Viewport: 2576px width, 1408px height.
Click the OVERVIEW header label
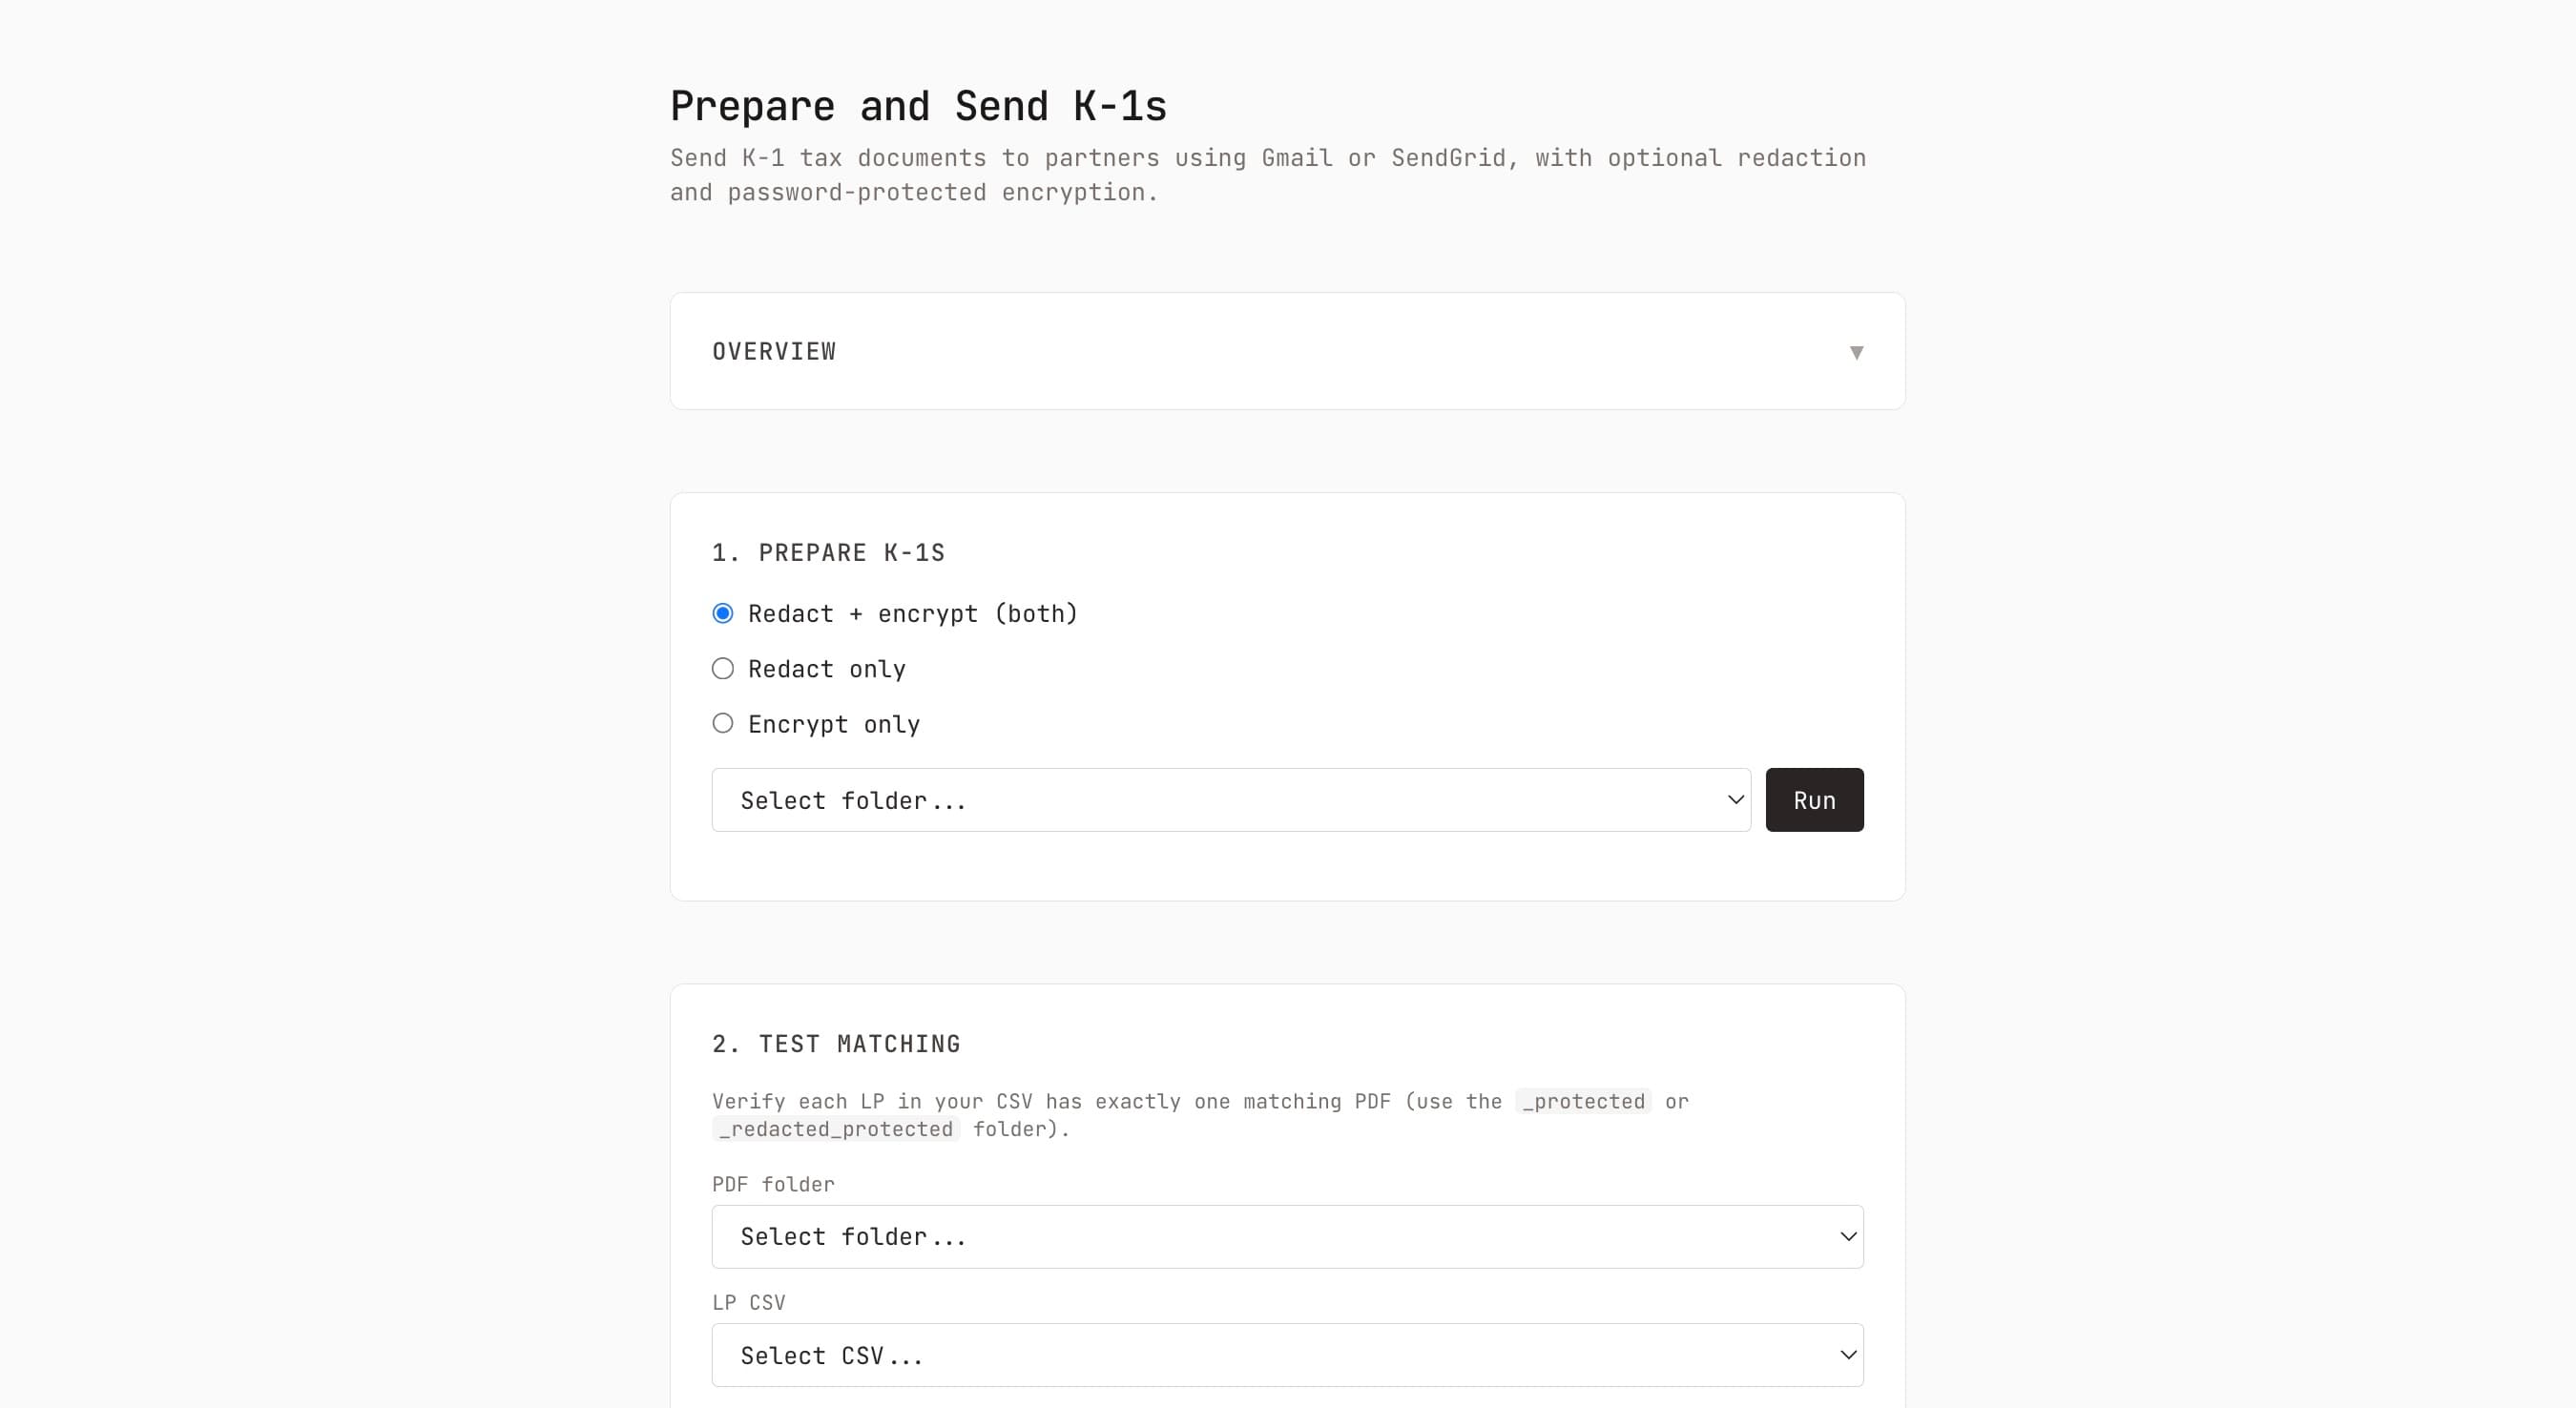tap(773, 352)
